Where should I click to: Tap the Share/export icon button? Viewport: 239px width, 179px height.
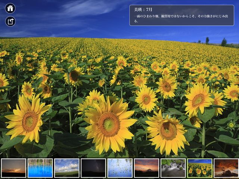click(x=10, y=21)
